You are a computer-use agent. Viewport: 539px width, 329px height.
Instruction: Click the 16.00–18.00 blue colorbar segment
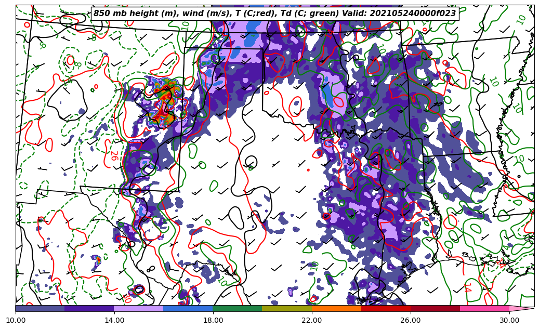(188, 308)
